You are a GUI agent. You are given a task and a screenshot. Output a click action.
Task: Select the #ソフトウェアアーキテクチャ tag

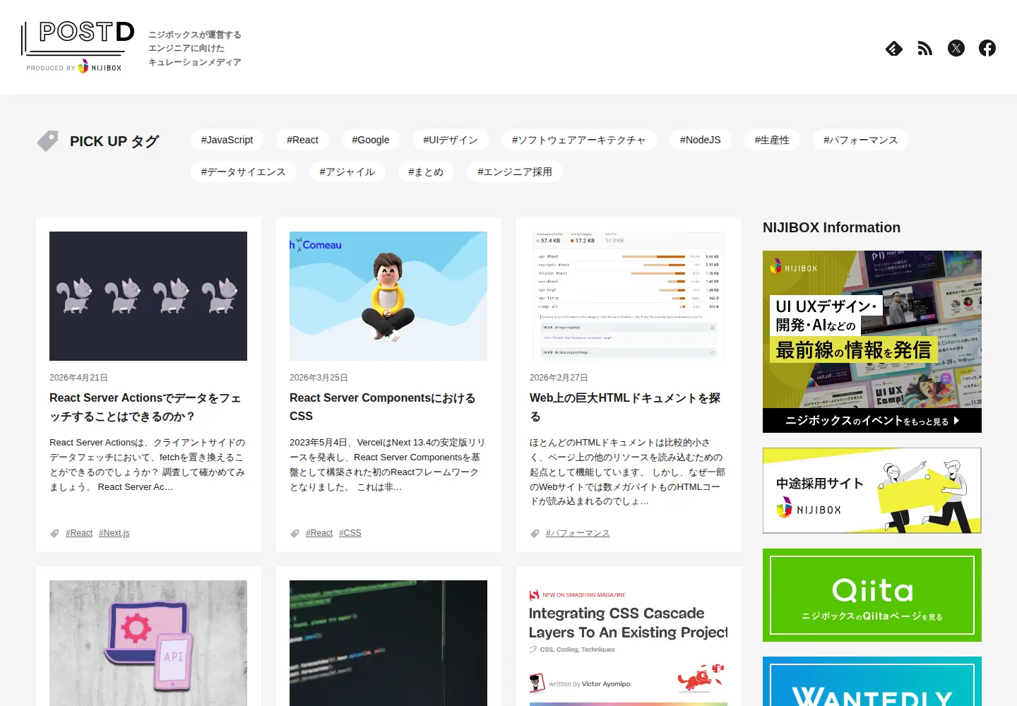(x=579, y=140)
